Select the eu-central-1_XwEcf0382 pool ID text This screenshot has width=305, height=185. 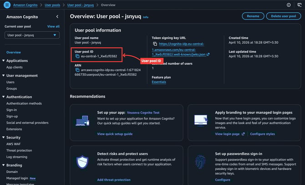tap(99, 57)
